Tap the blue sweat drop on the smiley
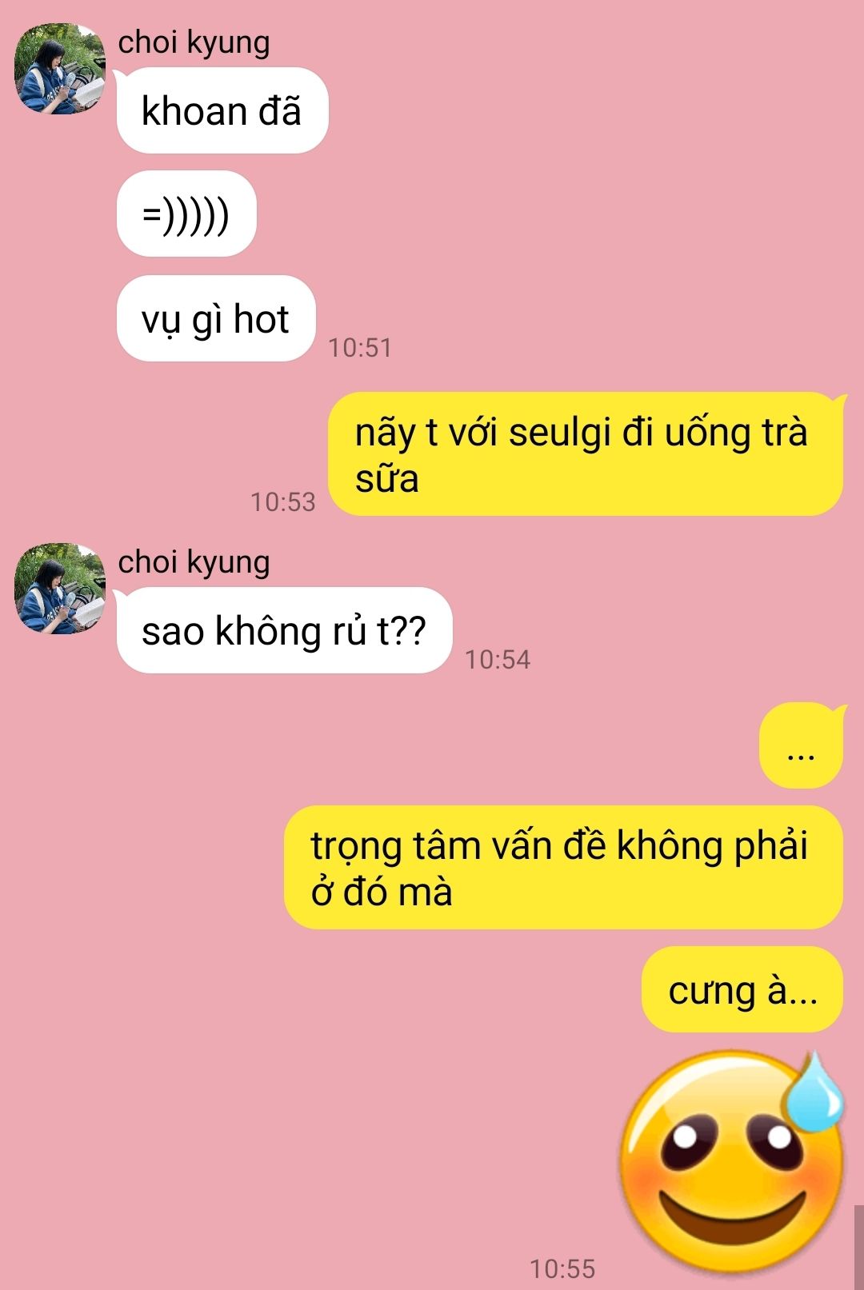This screenshot has width=864, height=1290. [814, 1092]
